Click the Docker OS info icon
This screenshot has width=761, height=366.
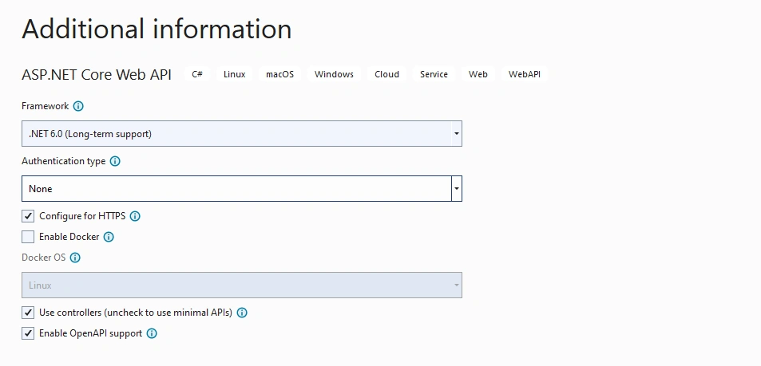pyautogui.click(x=75, y=258)
